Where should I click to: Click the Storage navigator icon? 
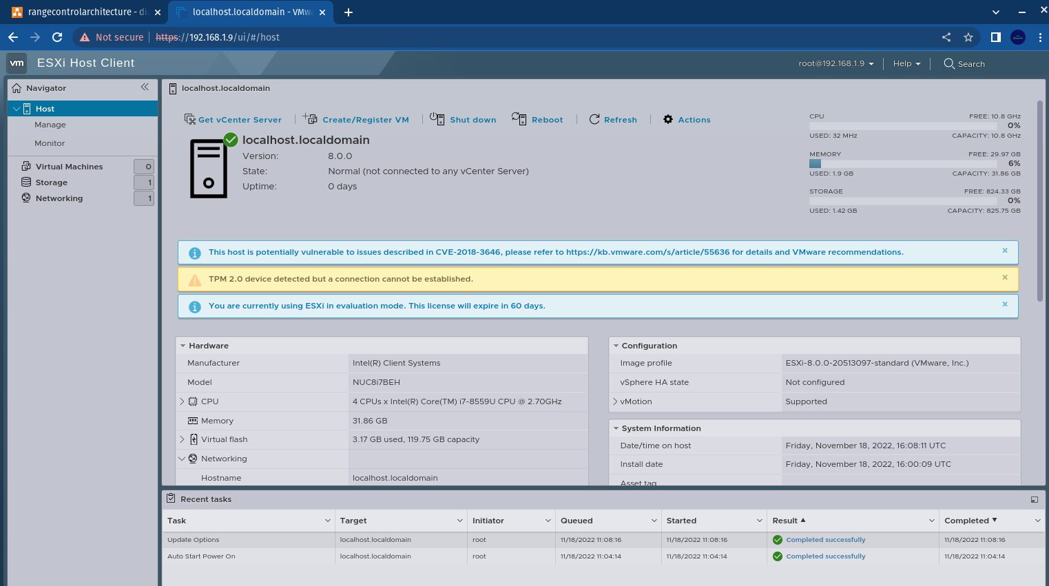point(26,182)
